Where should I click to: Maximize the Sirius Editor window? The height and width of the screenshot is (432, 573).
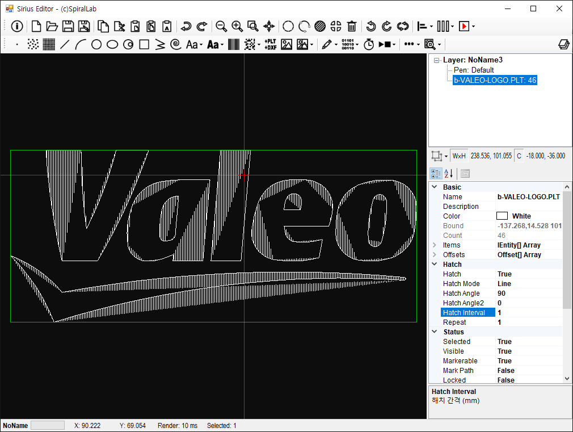[x=533, y=9]
